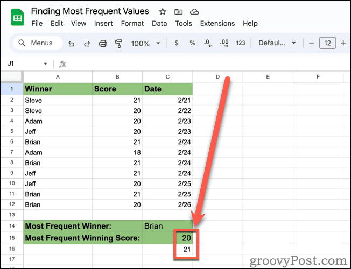Select row 13 header
Viewport: 351px width, 269px height.
coord(12,215)
